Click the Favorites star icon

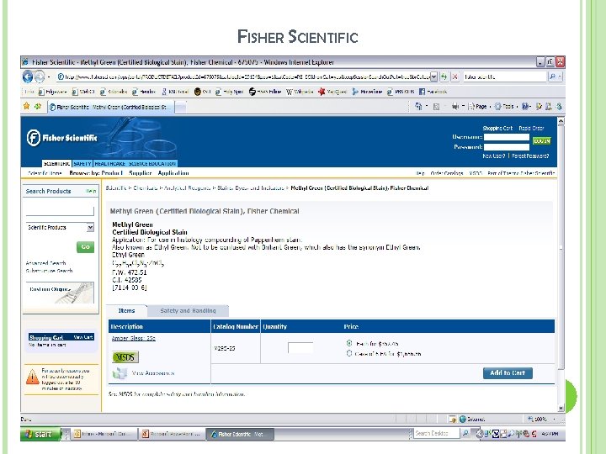click(x=26, y=106)
